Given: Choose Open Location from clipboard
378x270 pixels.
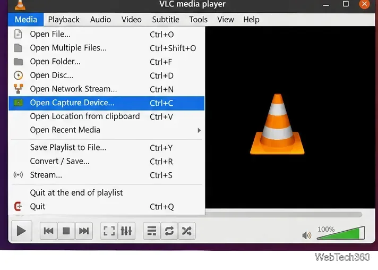Looking at the screenshot, I should (x=106, y=116).
